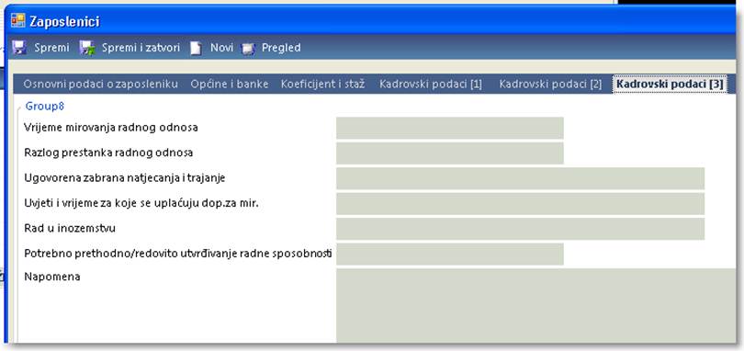Focus Razlog prestanka radnog odnosa field
Viewport: 744px width, 351px height.
pyautogui.click(x=450, y=153)
